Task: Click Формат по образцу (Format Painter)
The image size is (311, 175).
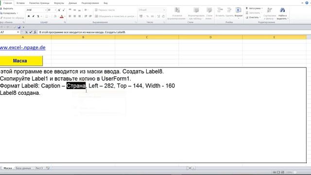Action: pyautogui.click(x=12, y=17)
